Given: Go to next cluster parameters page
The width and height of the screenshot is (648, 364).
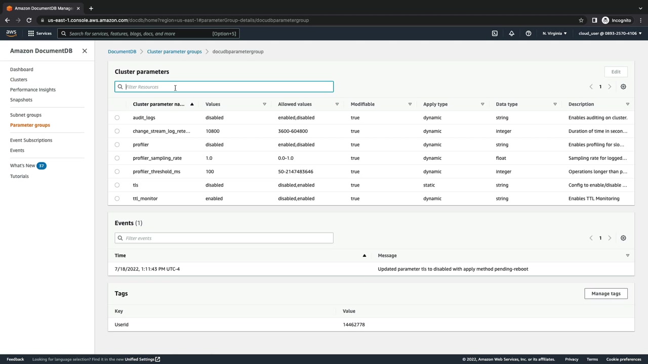Looking at the screenshot, I should (x=610, y=87).
